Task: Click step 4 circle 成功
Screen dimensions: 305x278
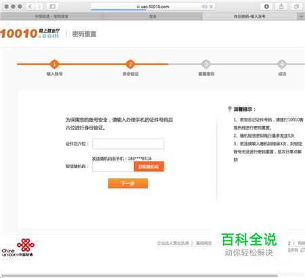Action: [x=282, y=64]
